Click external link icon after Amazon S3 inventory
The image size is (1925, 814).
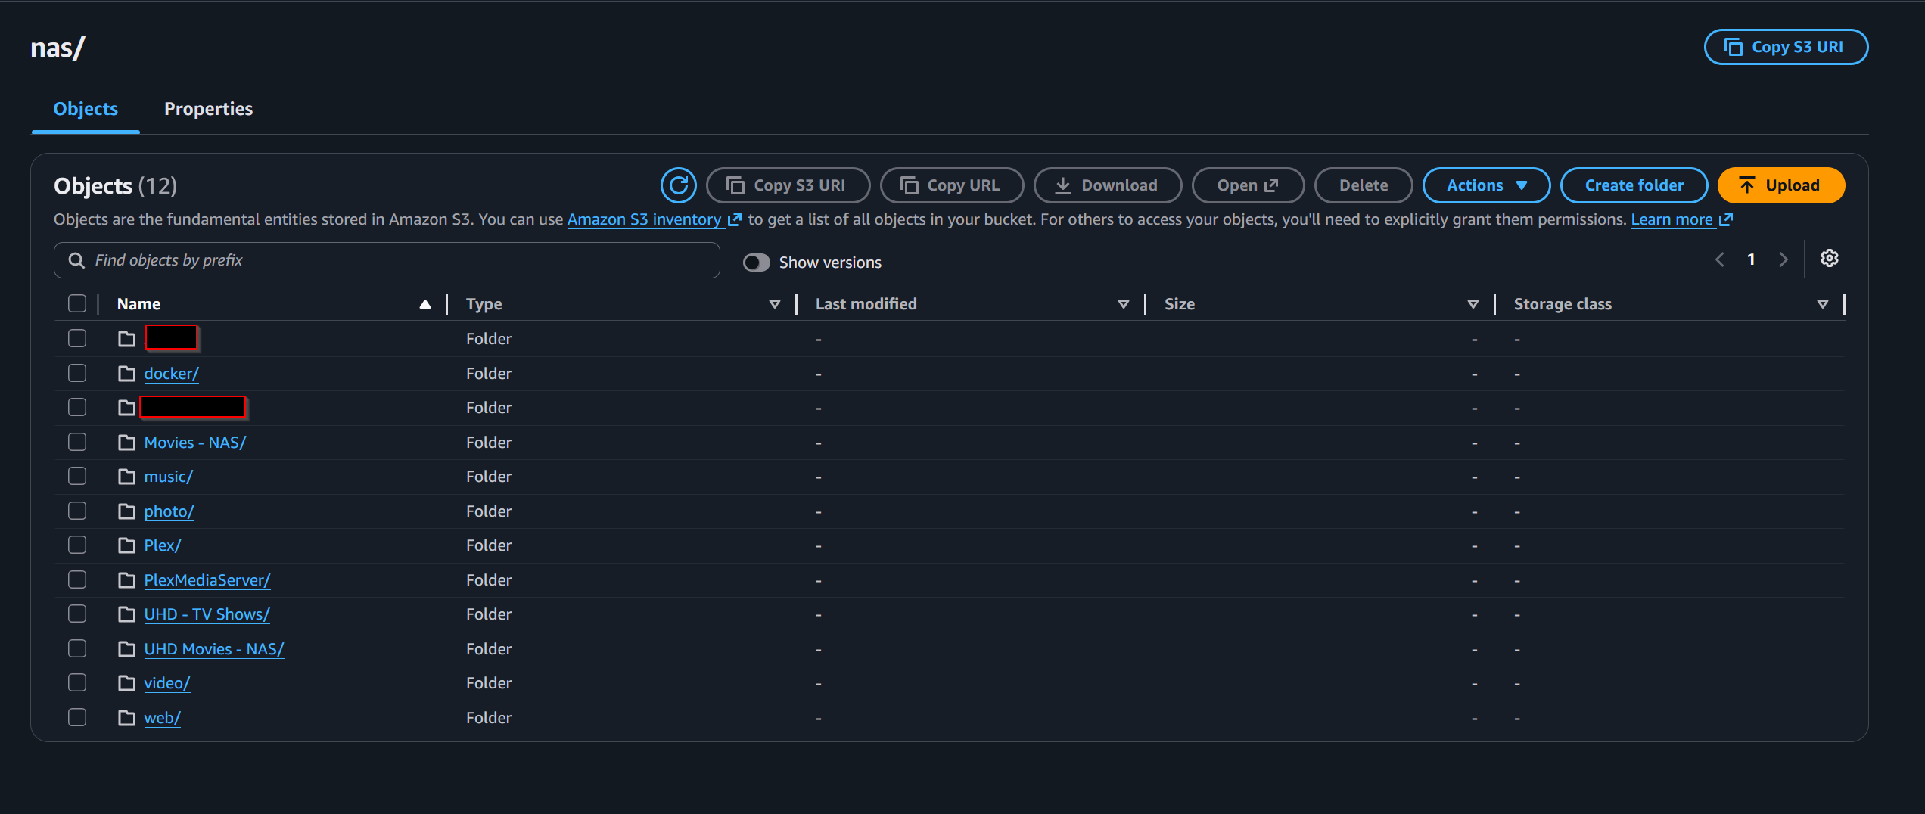pyautogui.click(x=734, y=219)
